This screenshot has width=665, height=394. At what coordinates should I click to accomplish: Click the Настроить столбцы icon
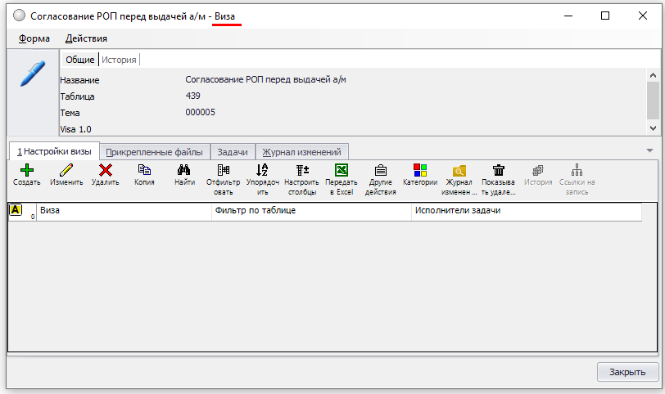(x=301, y=170)
